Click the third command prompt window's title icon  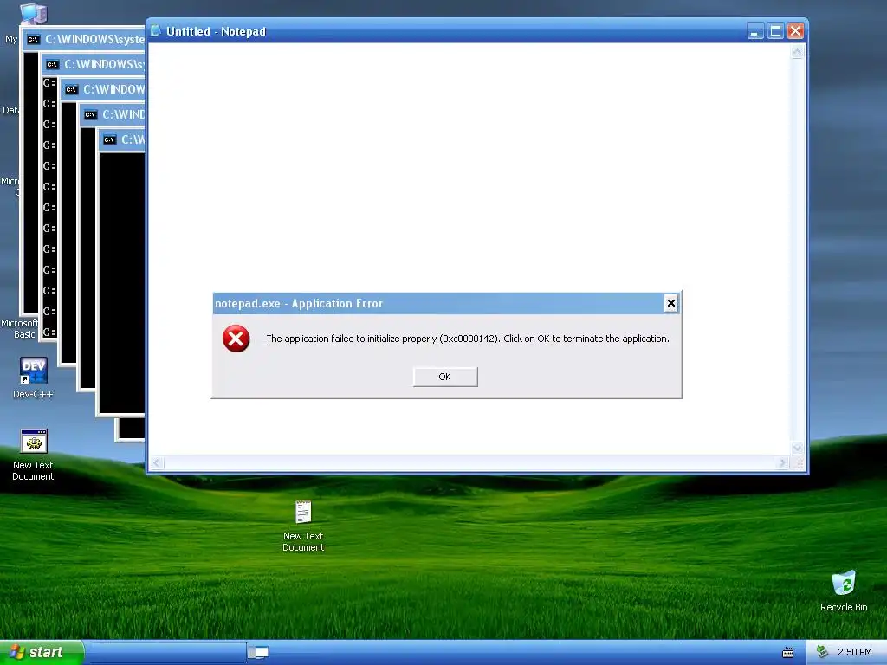point(71,89)
